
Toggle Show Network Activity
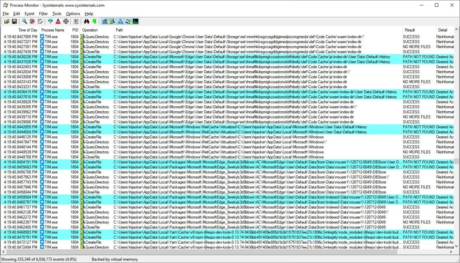click(x=120, y=21)
